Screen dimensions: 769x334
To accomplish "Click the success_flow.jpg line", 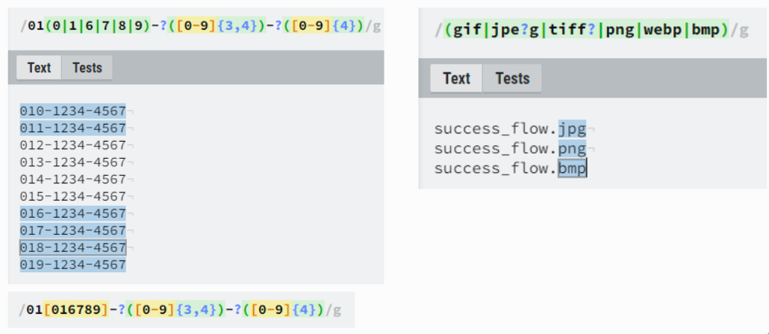I will (x=510, y=129).
